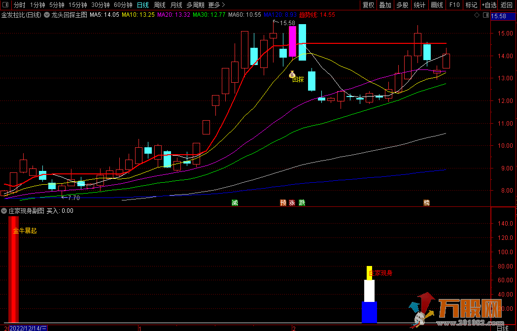The width and height of the screenshot is (517, 331).
Task: Click the 7.70 low price annotation
Action: 74,198
